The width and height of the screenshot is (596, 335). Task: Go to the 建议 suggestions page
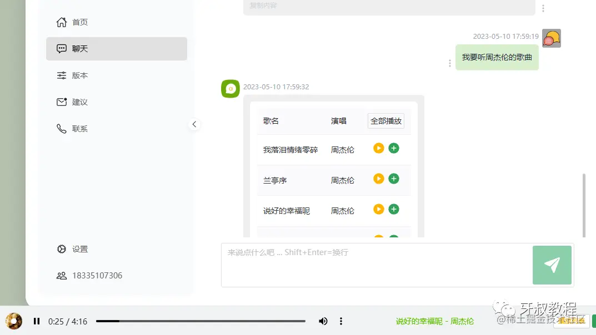pyautogui.click(x=116, y=102)
